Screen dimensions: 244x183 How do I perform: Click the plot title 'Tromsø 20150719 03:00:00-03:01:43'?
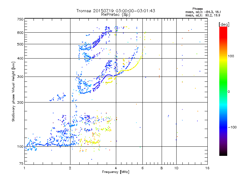(116, 11)
